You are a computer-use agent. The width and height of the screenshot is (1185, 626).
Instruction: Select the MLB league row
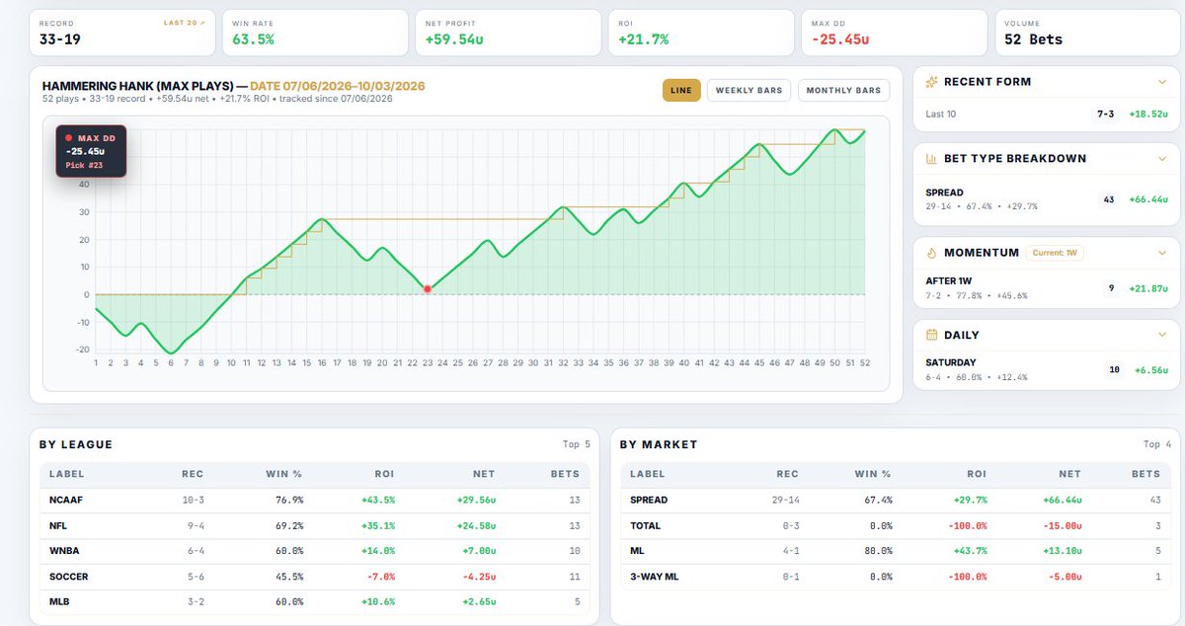(x=314, y=601)
